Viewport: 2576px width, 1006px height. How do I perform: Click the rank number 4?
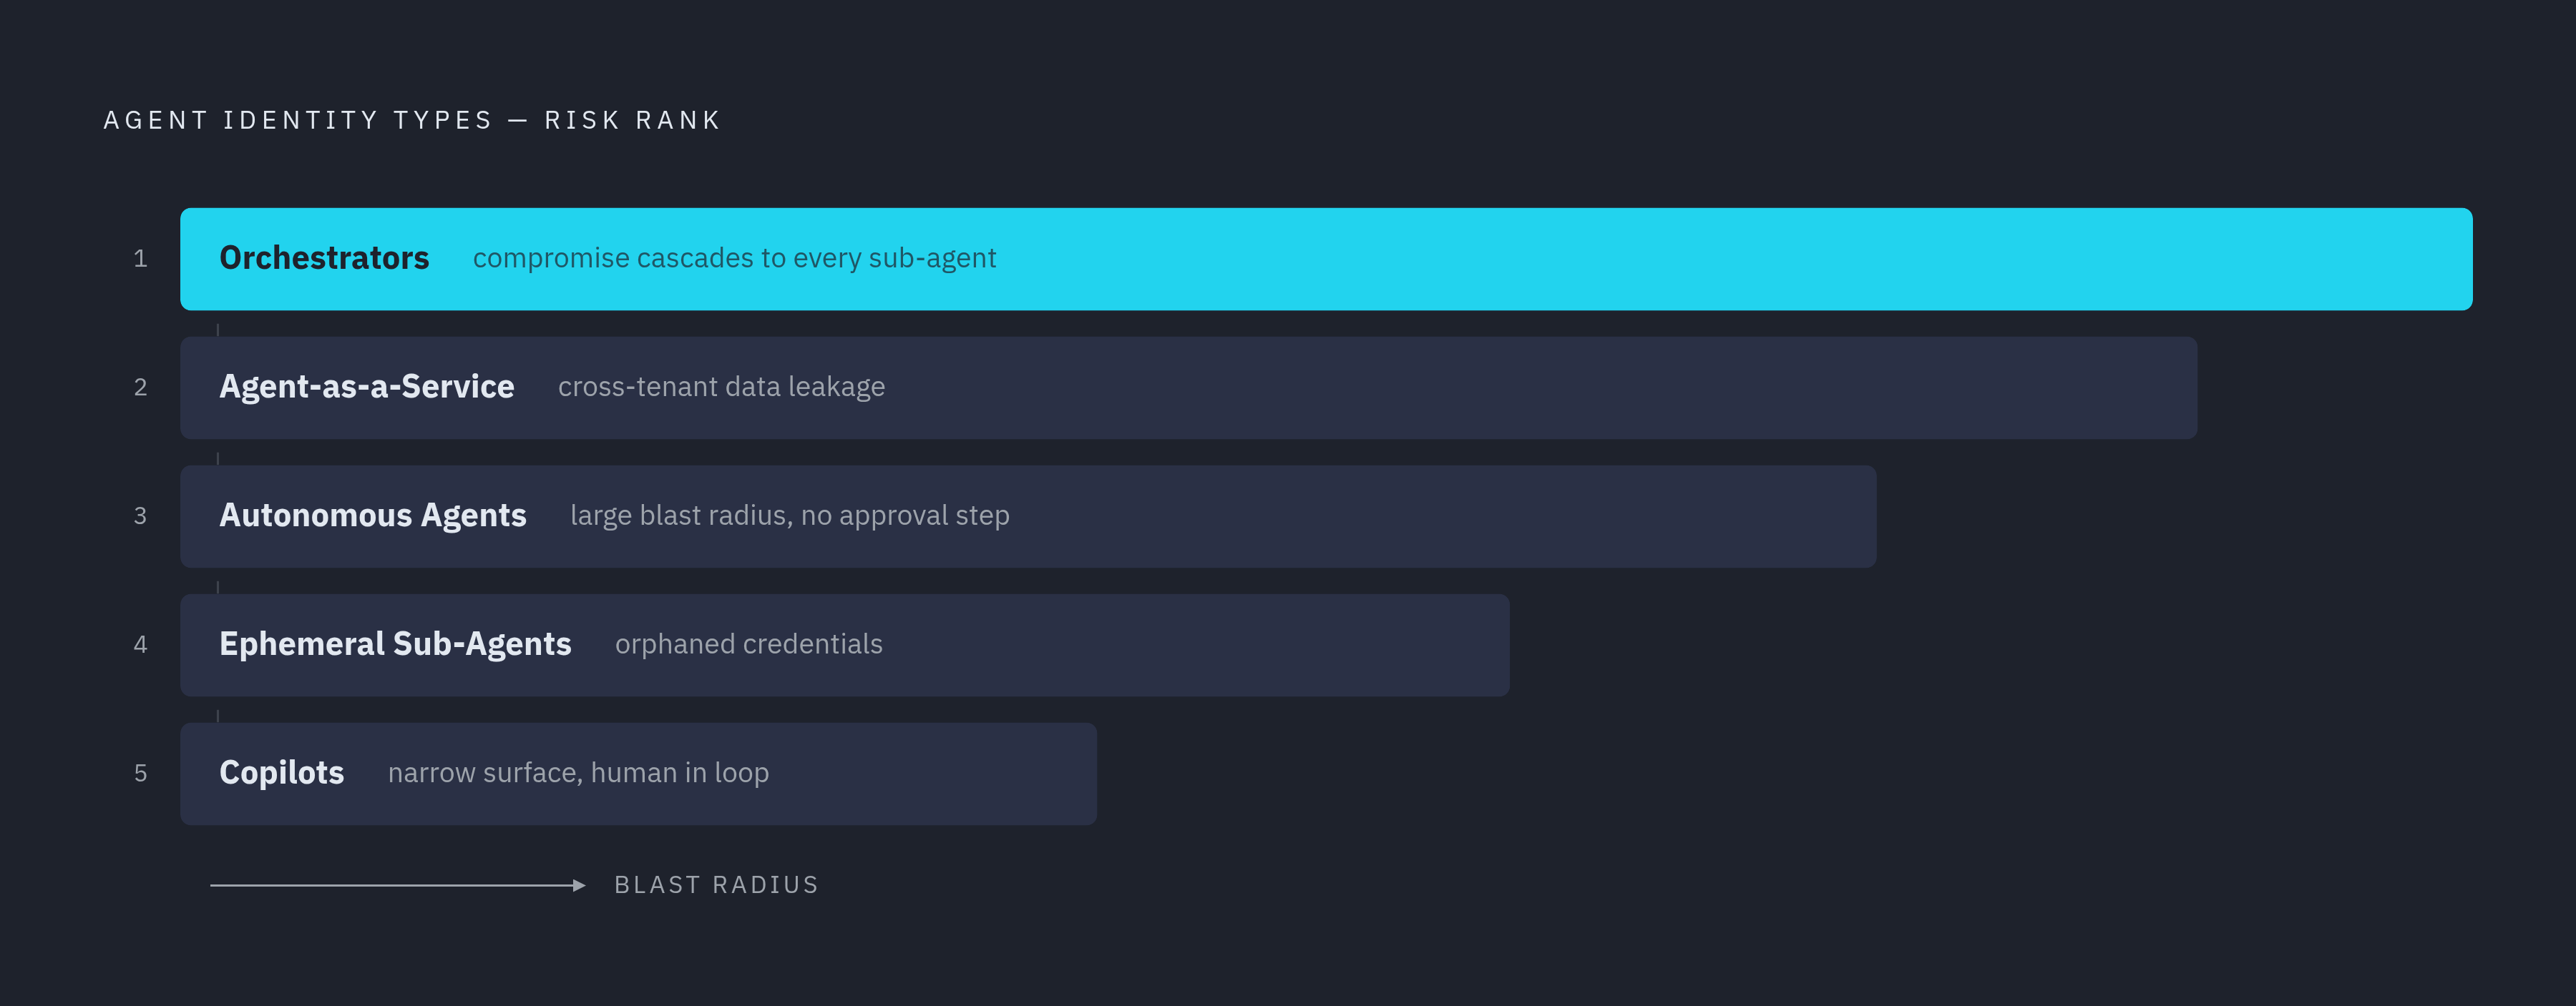click(140, 646)
